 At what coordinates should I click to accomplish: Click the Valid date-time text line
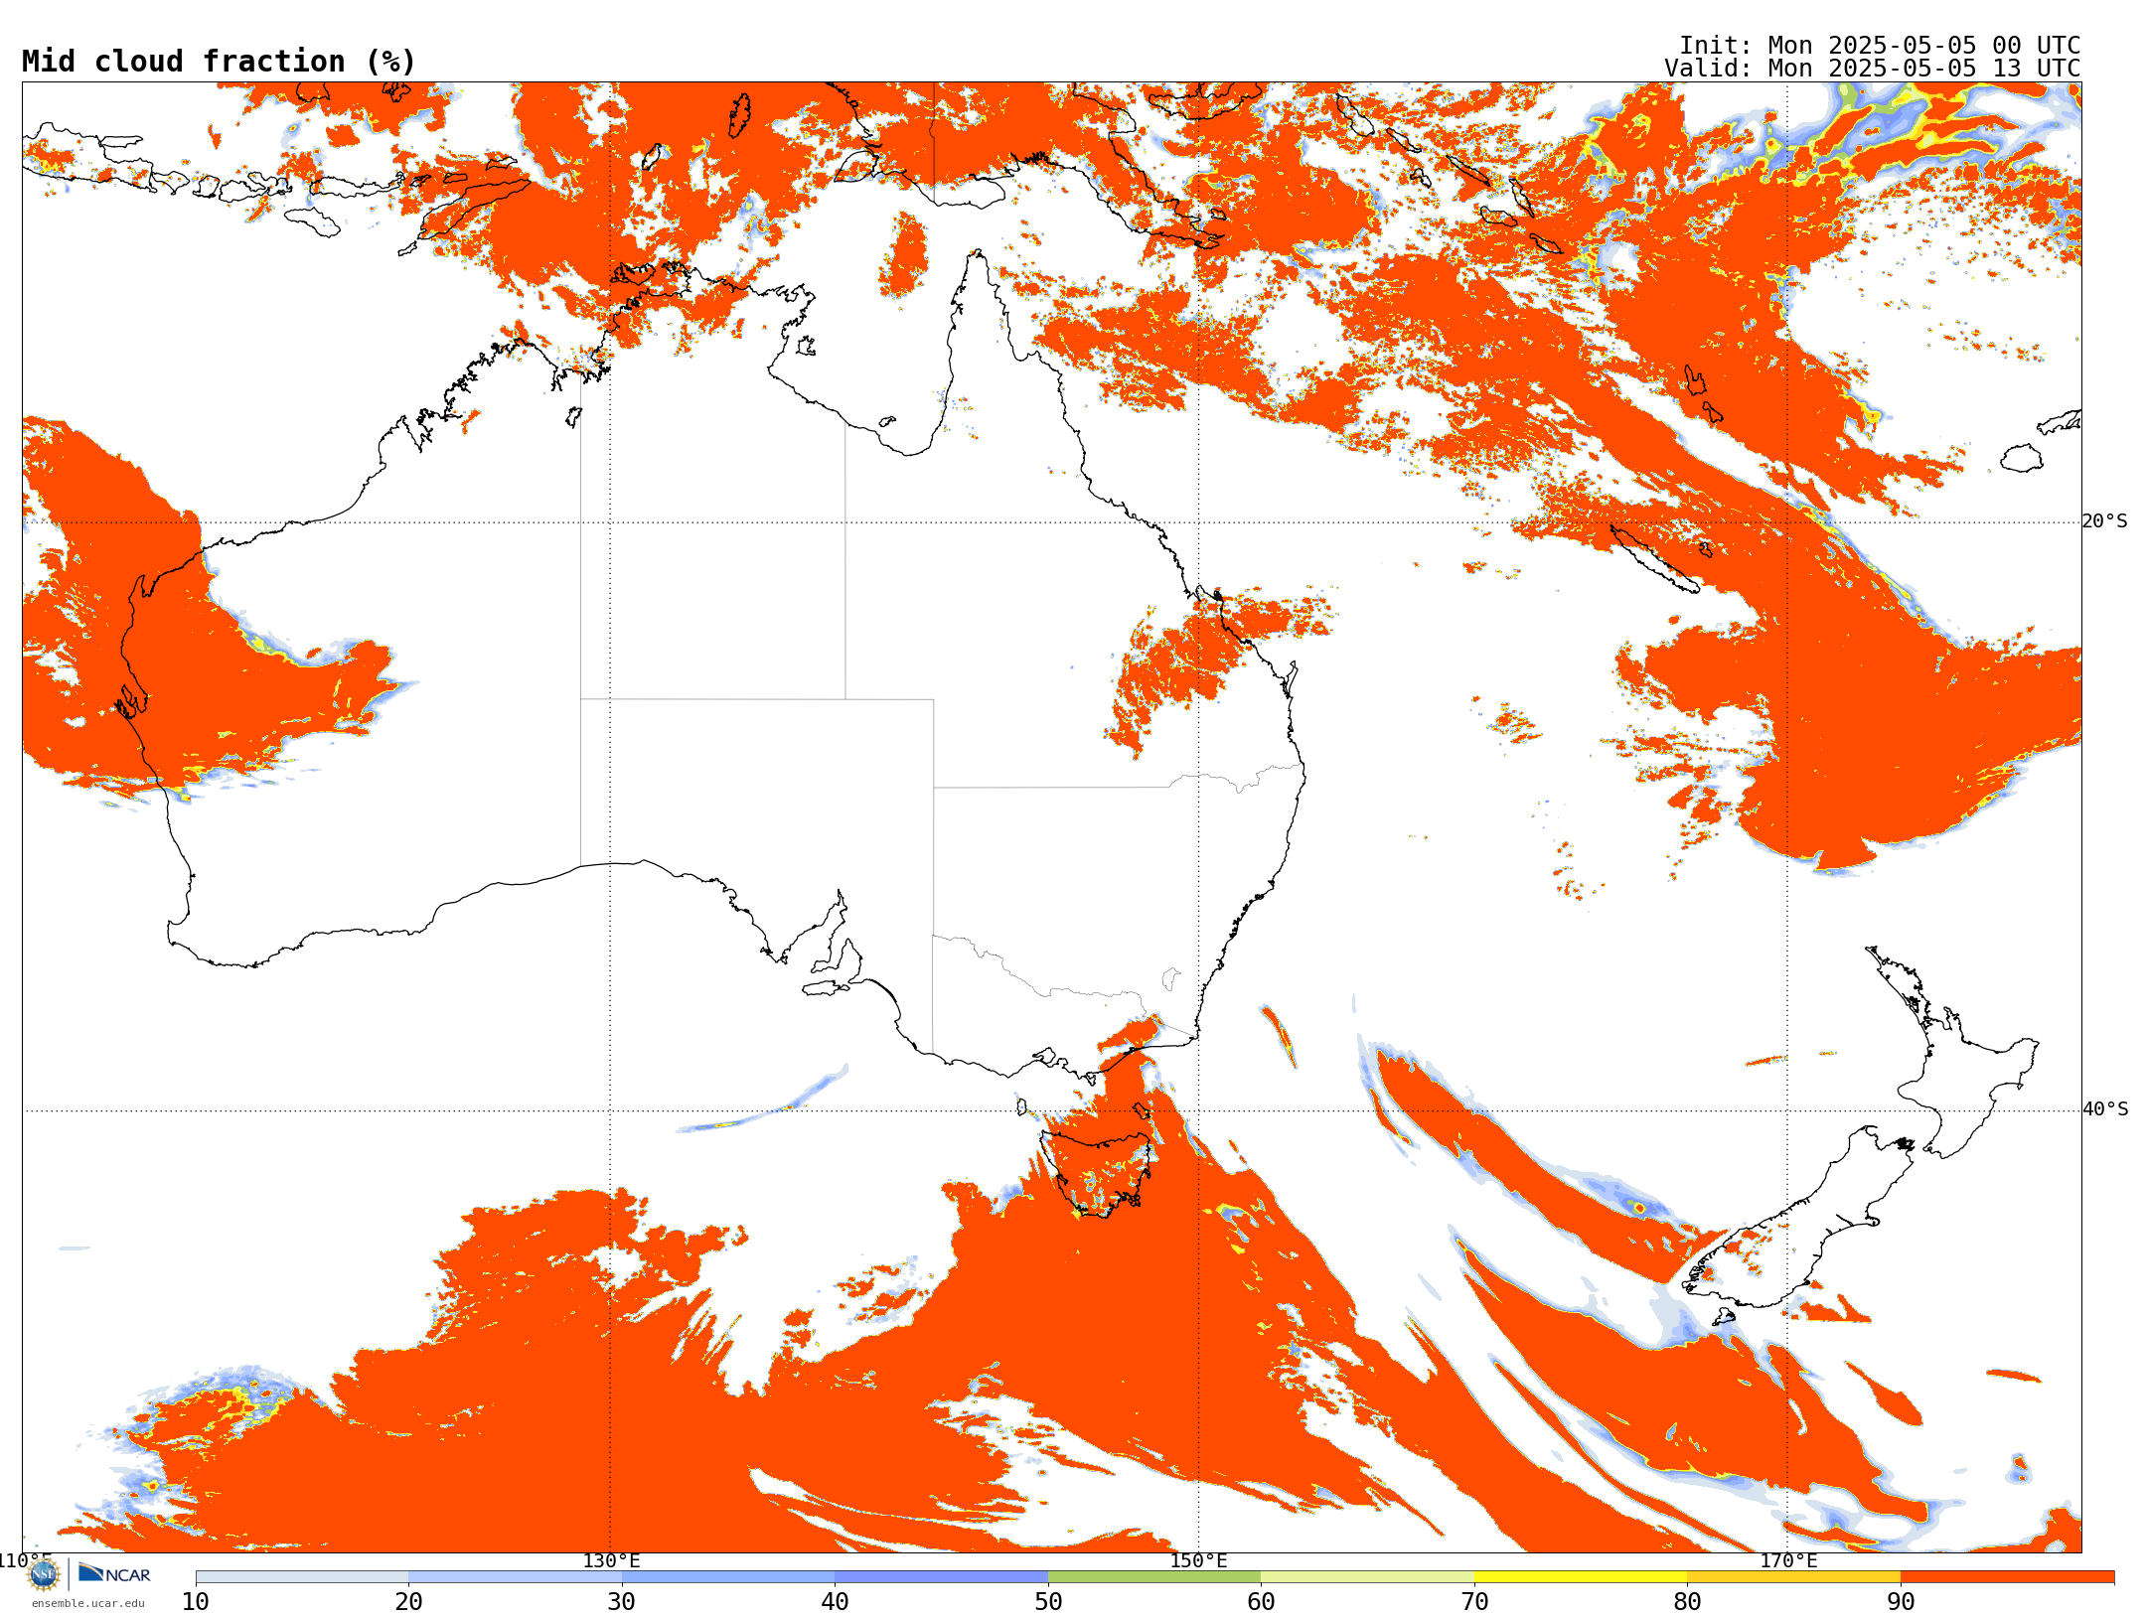pos(1872,69)
